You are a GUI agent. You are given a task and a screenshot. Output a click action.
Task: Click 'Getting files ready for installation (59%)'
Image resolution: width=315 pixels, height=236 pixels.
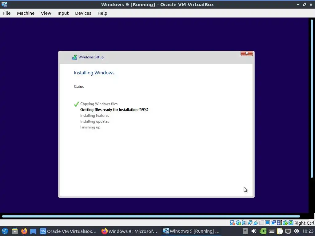coord(114,110)
